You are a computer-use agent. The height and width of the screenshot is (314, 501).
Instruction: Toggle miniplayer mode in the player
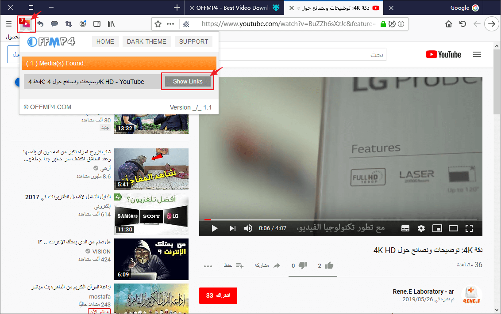click(x=437, y=228)
